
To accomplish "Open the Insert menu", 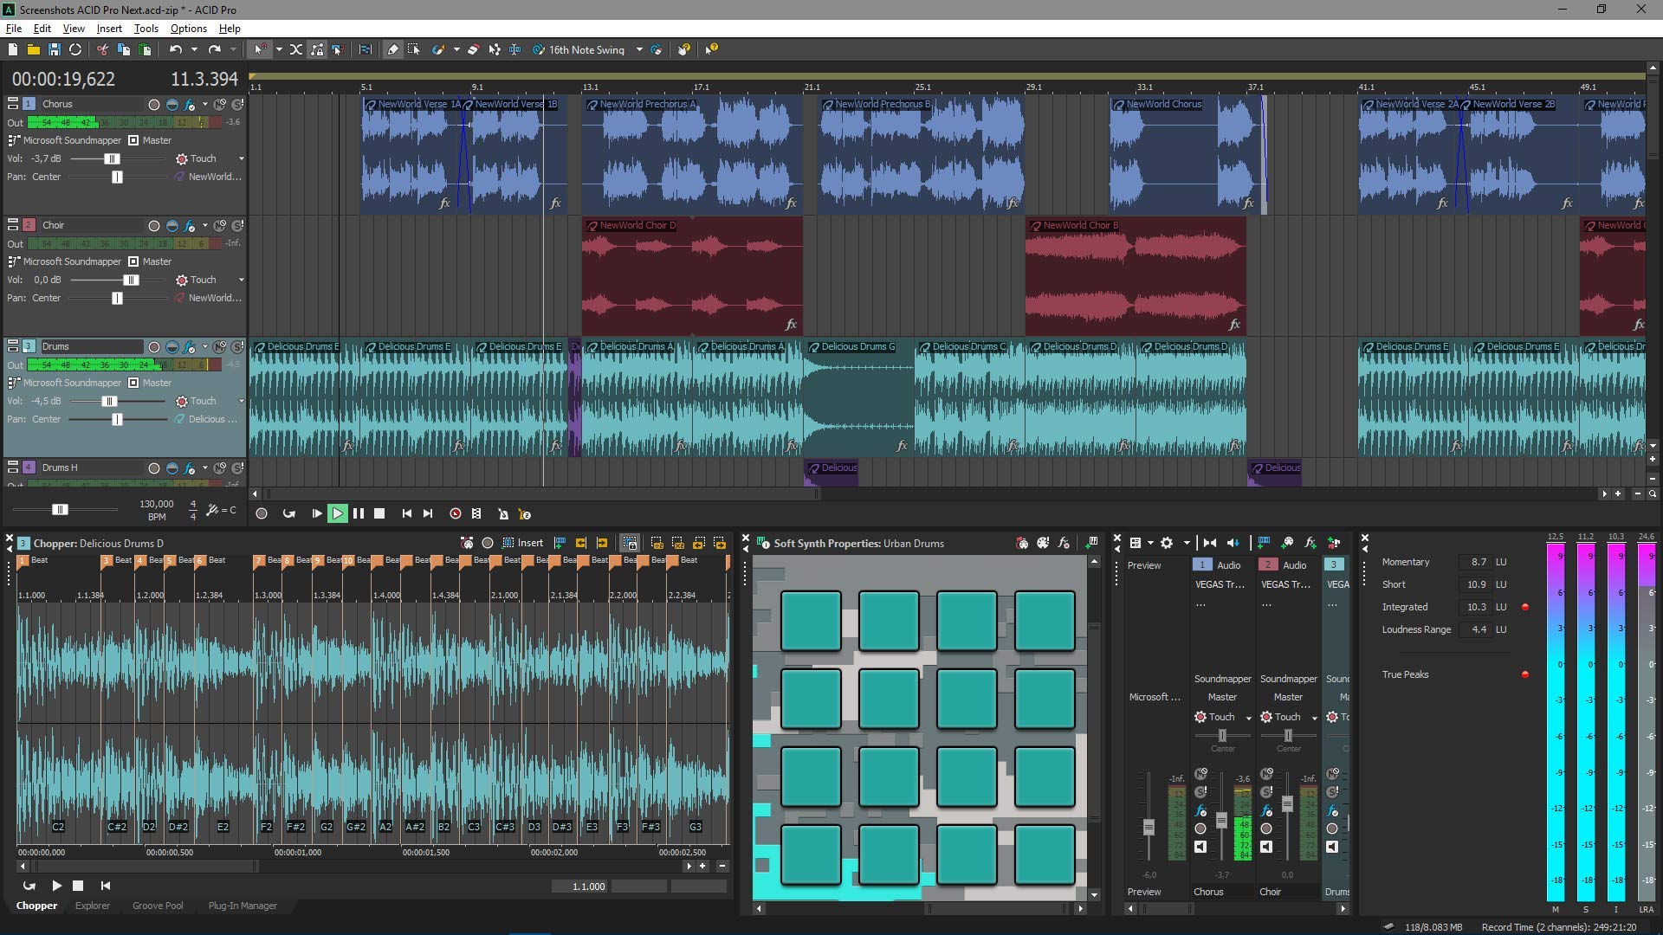I will click(x=109, y=29).
